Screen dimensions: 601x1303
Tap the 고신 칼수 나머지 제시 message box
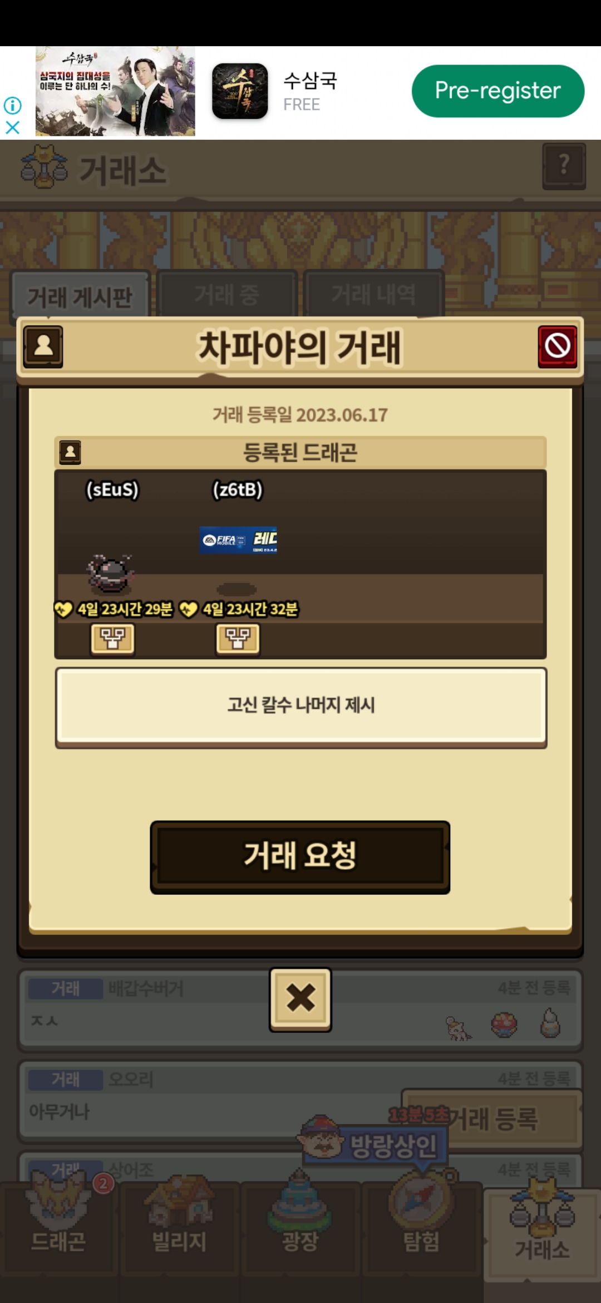(301, 707)
